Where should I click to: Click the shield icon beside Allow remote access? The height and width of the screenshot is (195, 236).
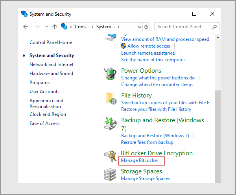coord(124,46)
